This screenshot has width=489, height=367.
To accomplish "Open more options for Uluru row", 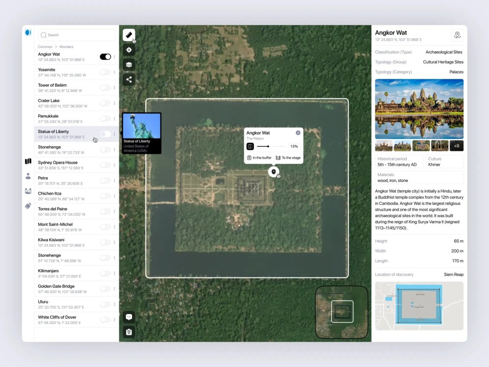I will click(114, 304).
